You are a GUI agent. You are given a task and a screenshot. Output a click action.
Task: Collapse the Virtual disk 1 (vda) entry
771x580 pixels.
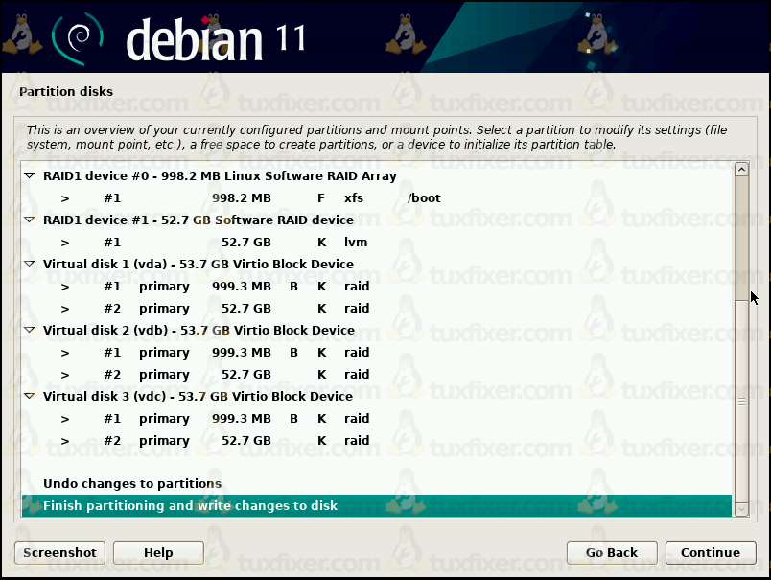click(30, 265)
